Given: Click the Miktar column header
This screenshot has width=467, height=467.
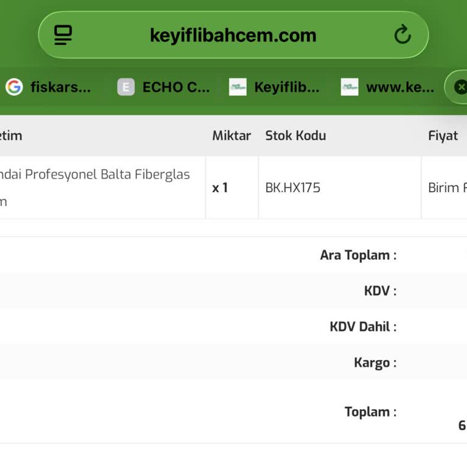Looking at the screenshot, I should [x=232, y=136].
